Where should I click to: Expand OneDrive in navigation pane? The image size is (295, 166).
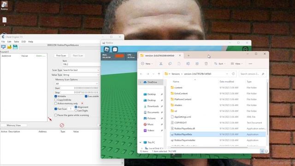(x=140, y=82)
